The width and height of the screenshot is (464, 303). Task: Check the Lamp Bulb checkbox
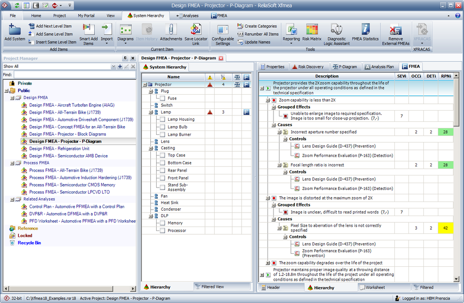pos(162,127)
